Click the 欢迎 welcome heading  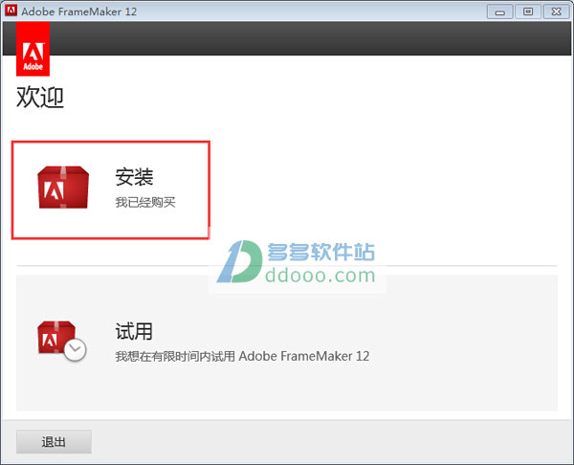point(40,98)
